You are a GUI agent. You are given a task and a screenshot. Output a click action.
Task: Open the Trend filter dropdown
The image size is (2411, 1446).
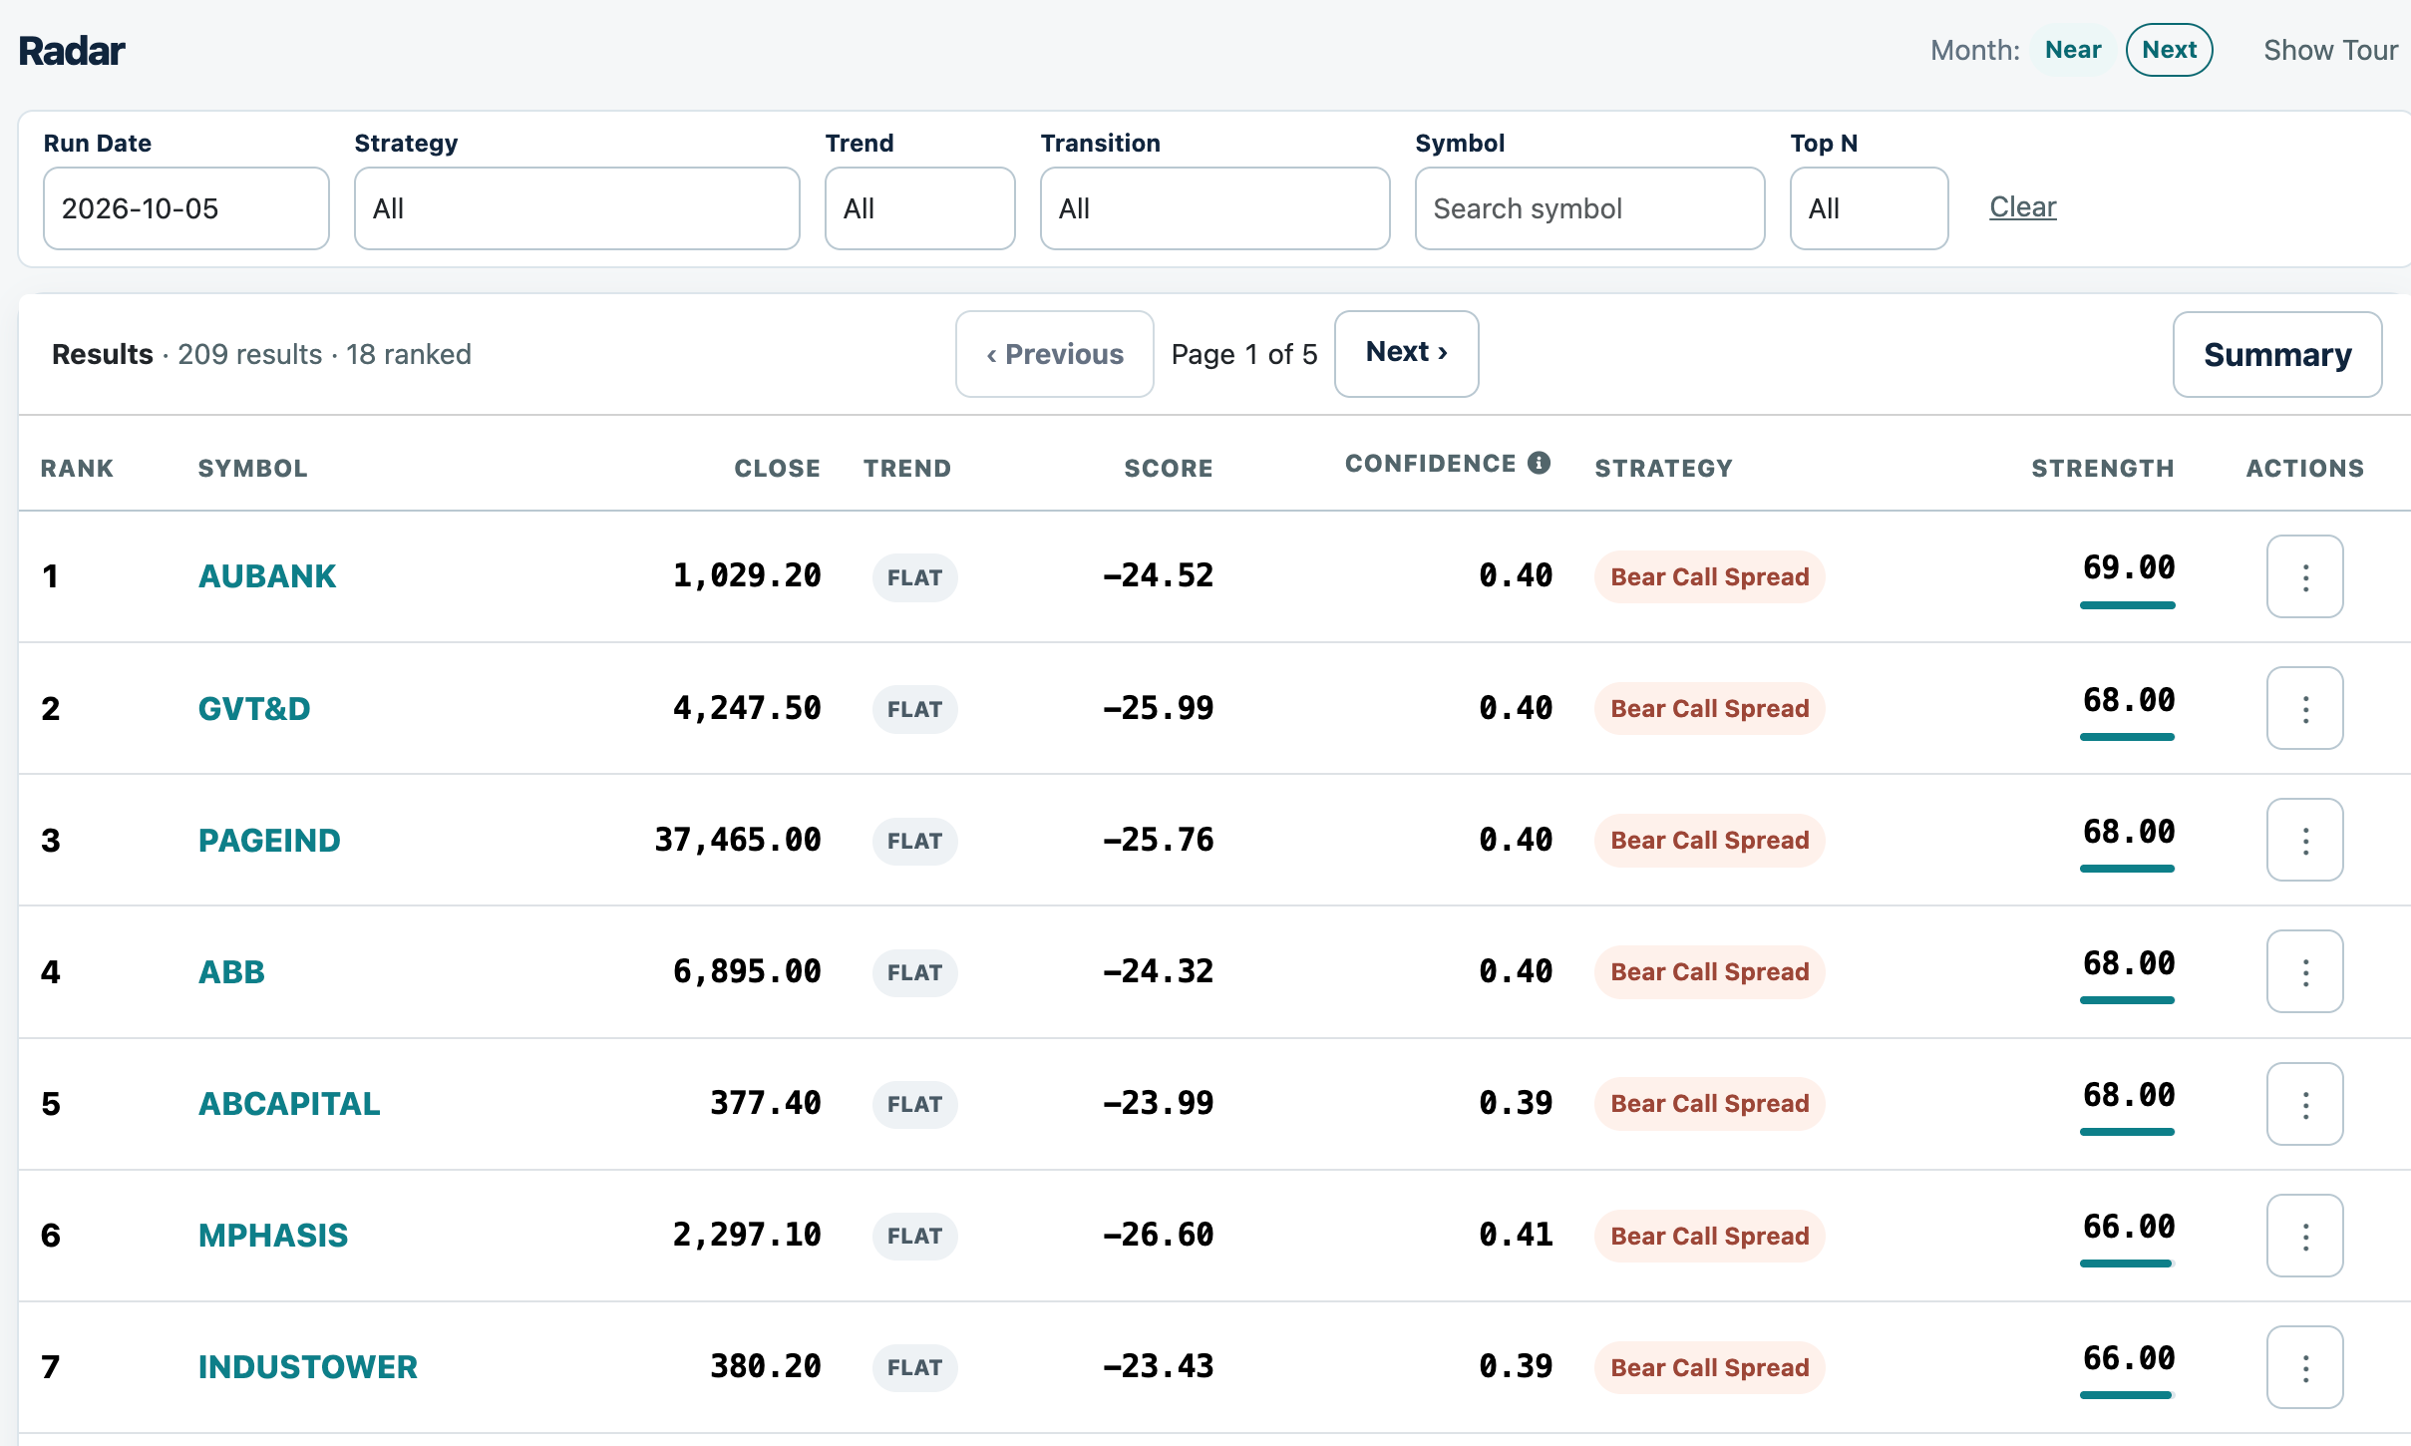coord(919,208)
